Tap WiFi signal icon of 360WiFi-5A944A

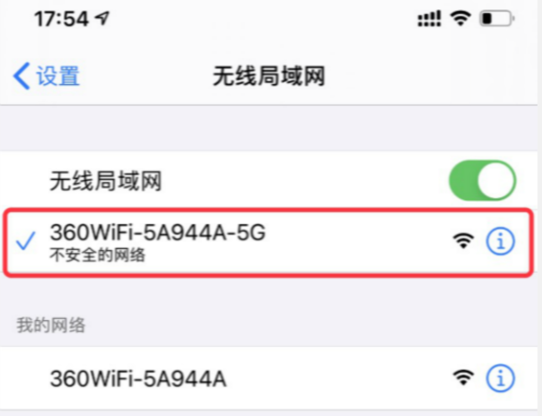click(x=464, y=378)
